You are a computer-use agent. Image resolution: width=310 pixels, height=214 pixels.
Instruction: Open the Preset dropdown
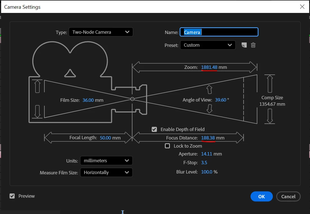coord(208,45)
